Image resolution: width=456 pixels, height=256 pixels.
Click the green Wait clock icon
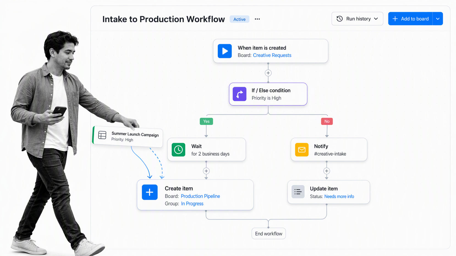point(178,150)
